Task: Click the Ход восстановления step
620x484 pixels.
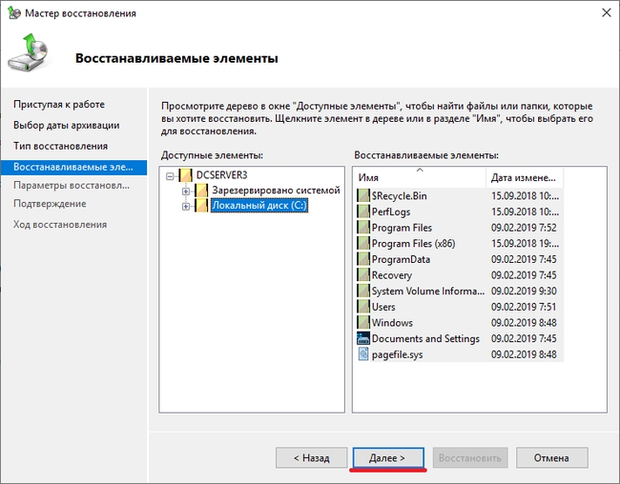Action: pos(60,225)
